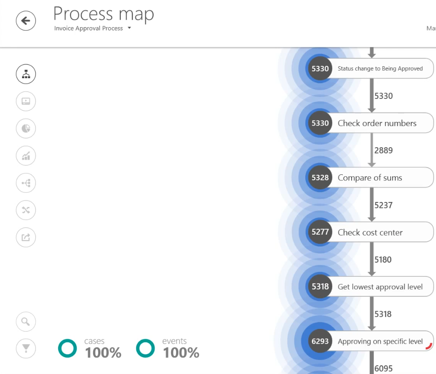
Task: Click the cases 100% ring indicator
Action: (68, 348)
